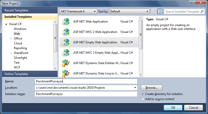
Task: Click the ASP.NET MVC 2 Web Application icon
Action: (66, 32)
